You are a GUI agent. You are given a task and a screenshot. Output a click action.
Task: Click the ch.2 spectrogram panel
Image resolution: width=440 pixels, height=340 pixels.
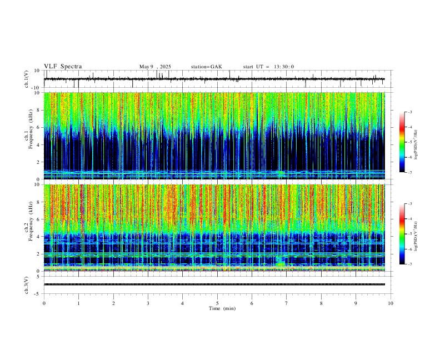coord(214,228)
